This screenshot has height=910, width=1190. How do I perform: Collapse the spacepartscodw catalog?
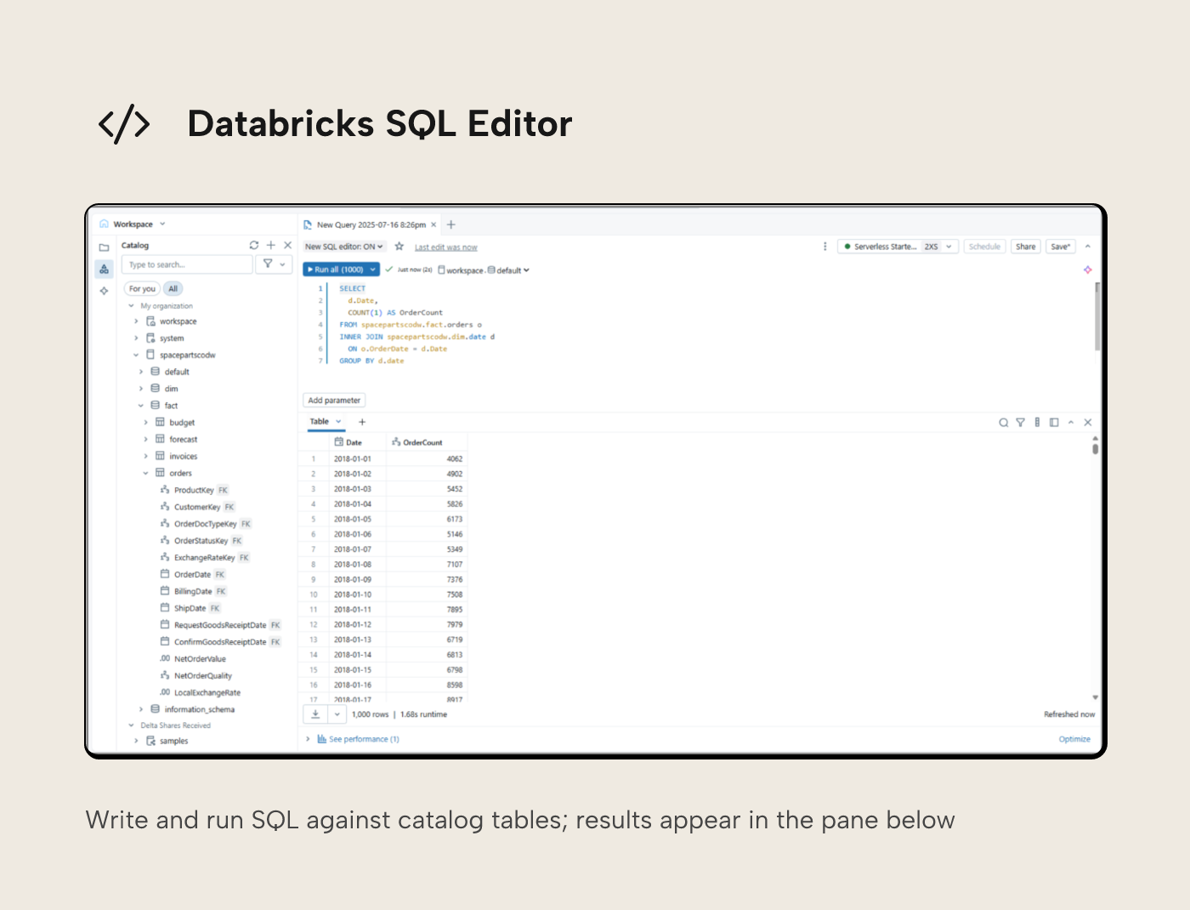click(x=136, y=355)
